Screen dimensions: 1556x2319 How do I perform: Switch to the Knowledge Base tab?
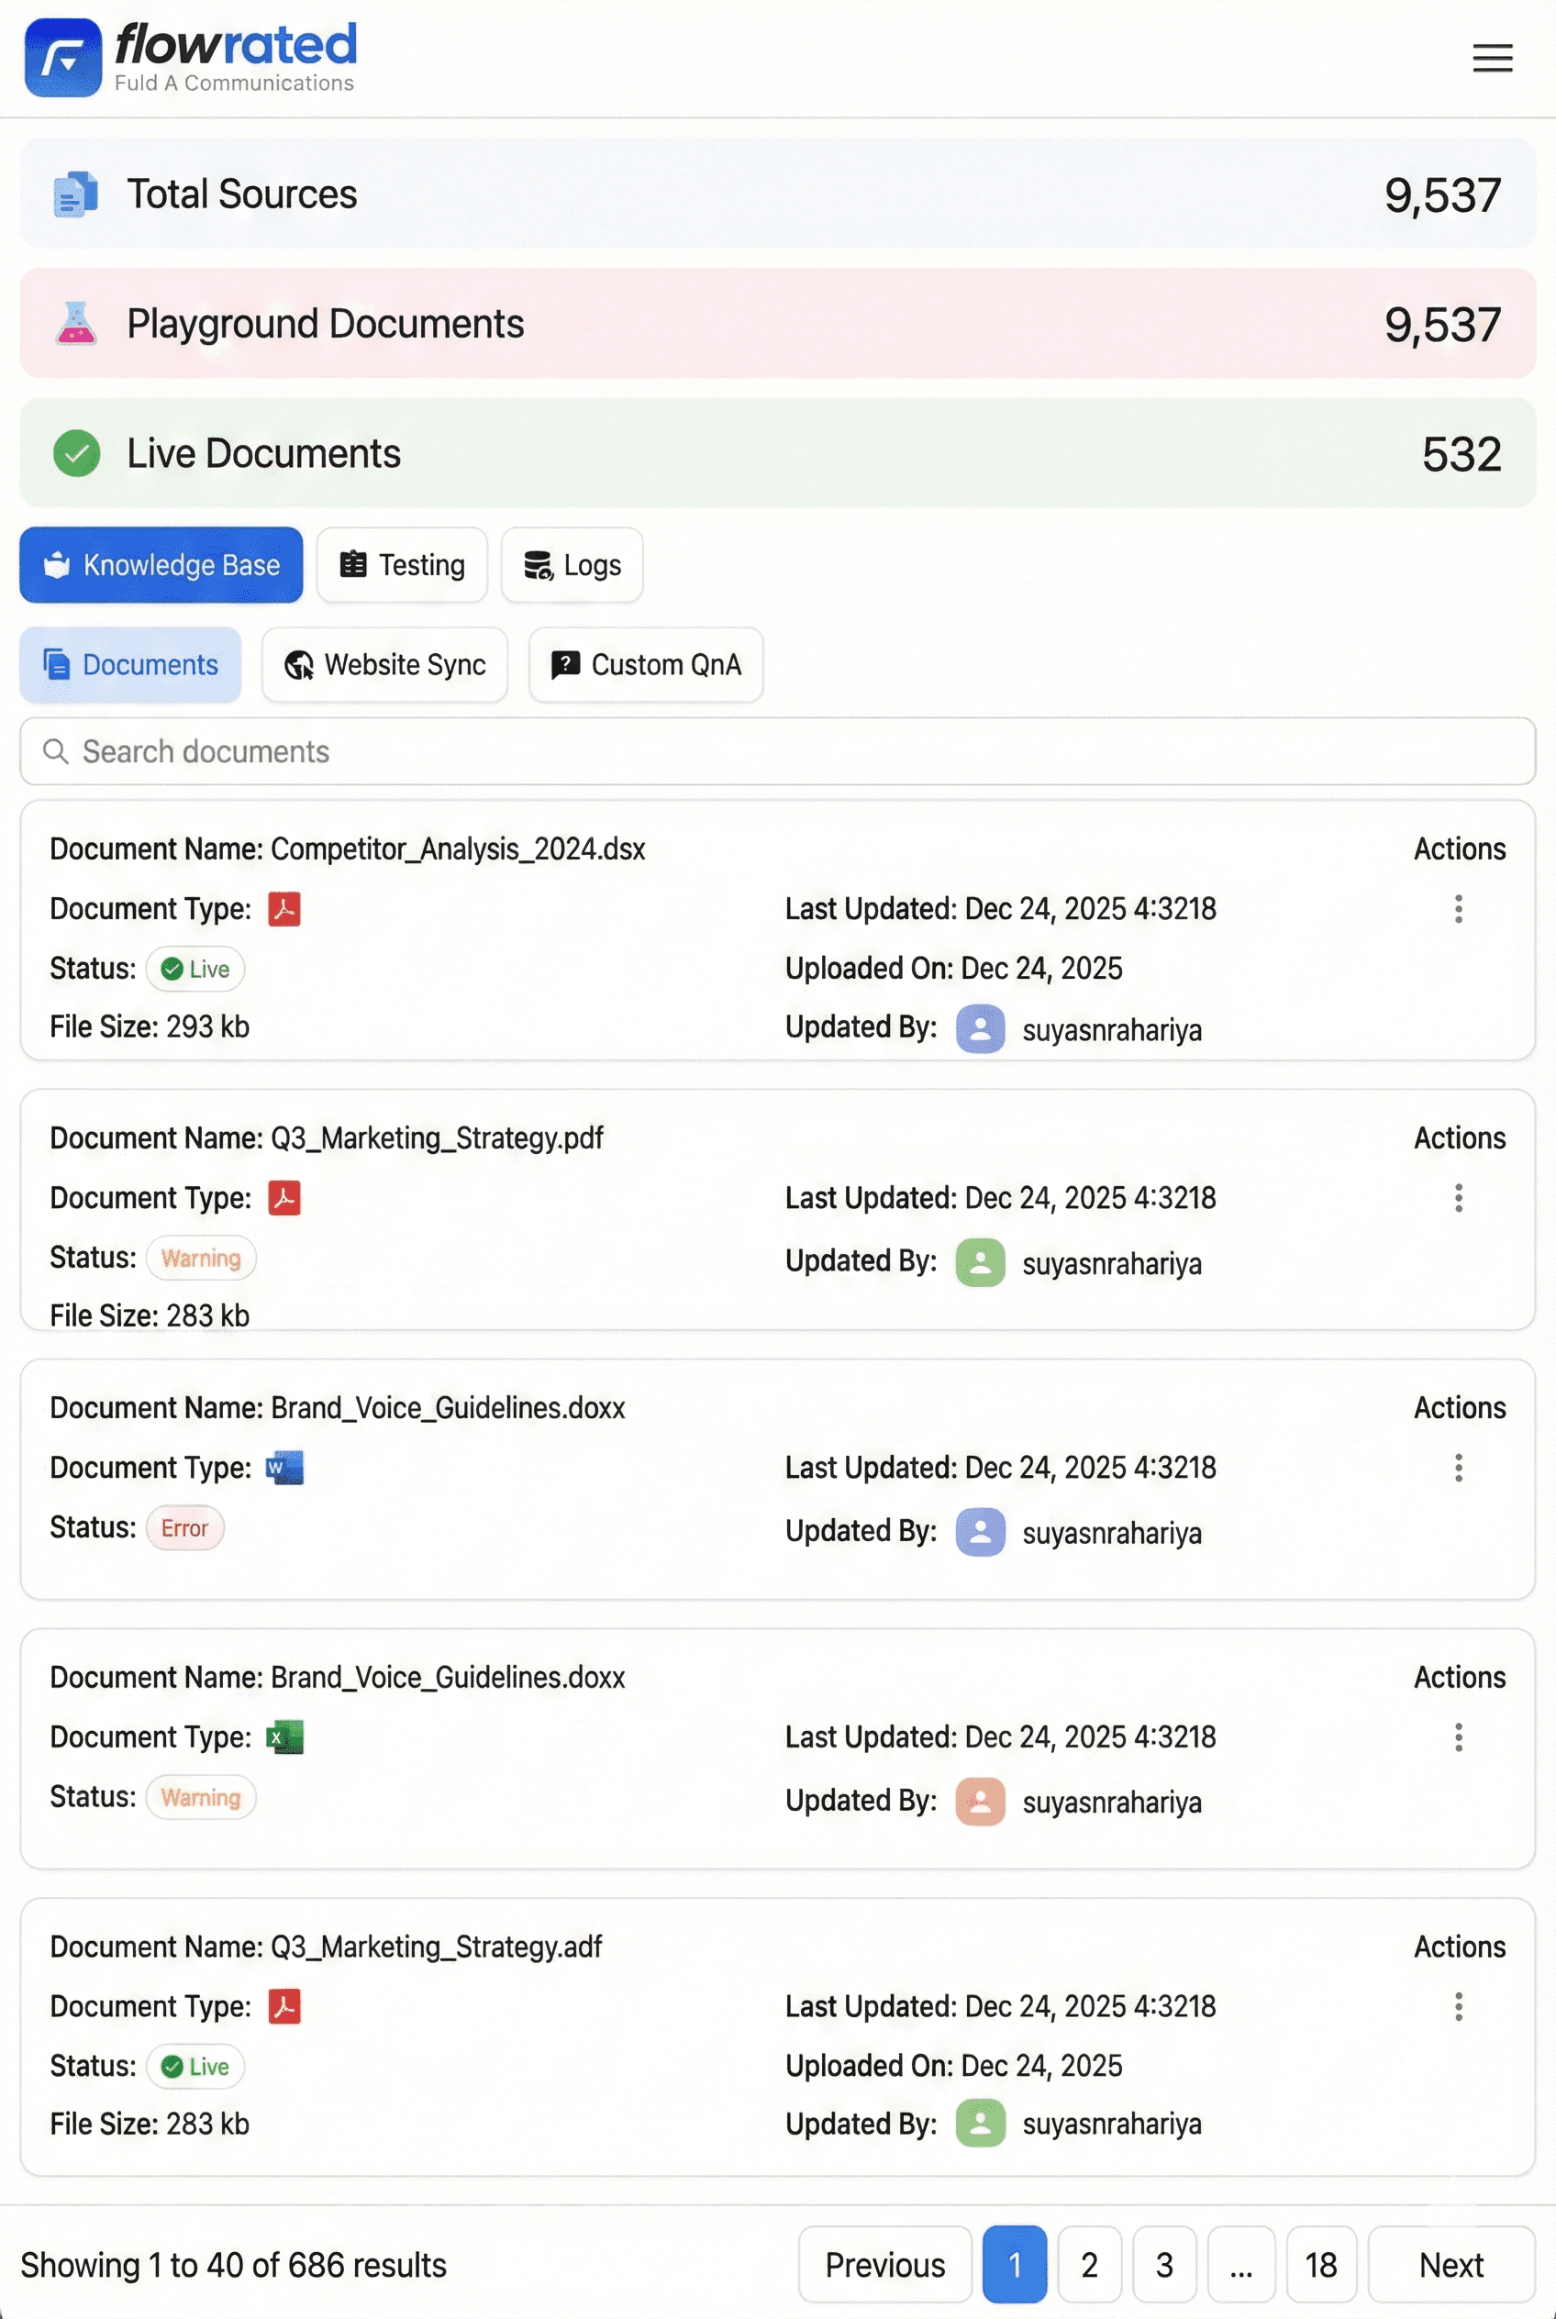click(x=161, y=565)
